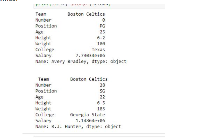Image resolution: width=216 pixels, height=138 pixels.
Task: Select the salary value 7.73034e+06
Action: point(90,56)
